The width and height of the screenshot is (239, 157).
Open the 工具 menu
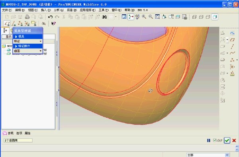(104, 10)
